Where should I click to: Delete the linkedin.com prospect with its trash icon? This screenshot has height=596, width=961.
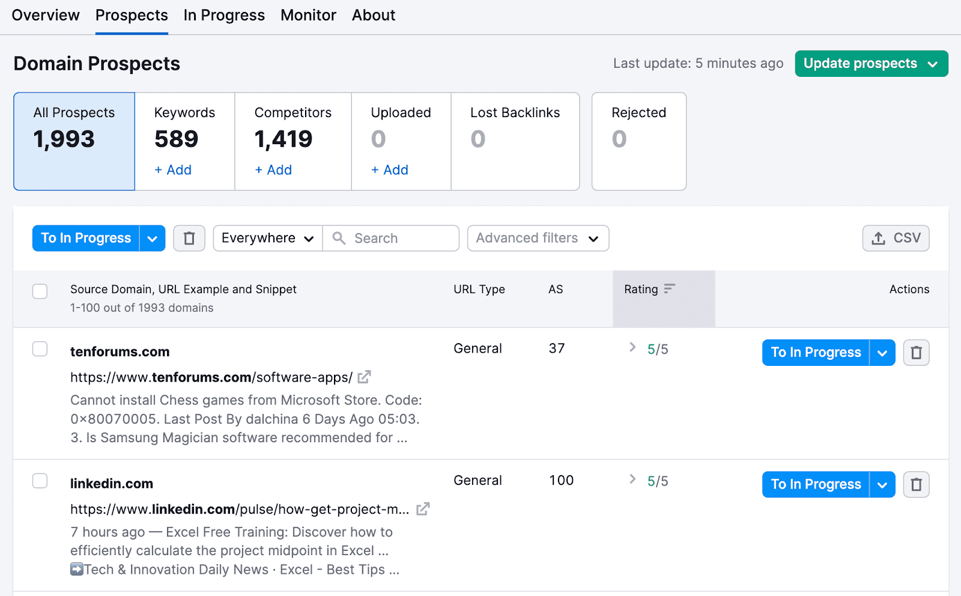(916, 484)
